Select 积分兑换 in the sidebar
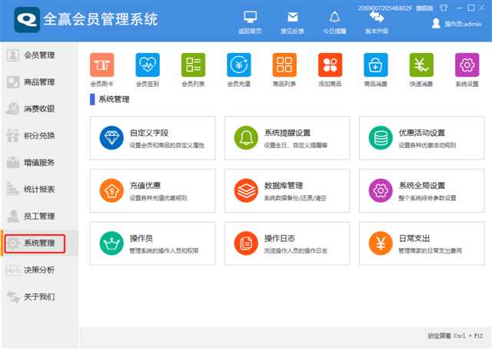492x350 pixels. coord(39,136)
